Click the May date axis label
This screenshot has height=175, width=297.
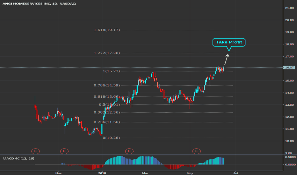190,173
